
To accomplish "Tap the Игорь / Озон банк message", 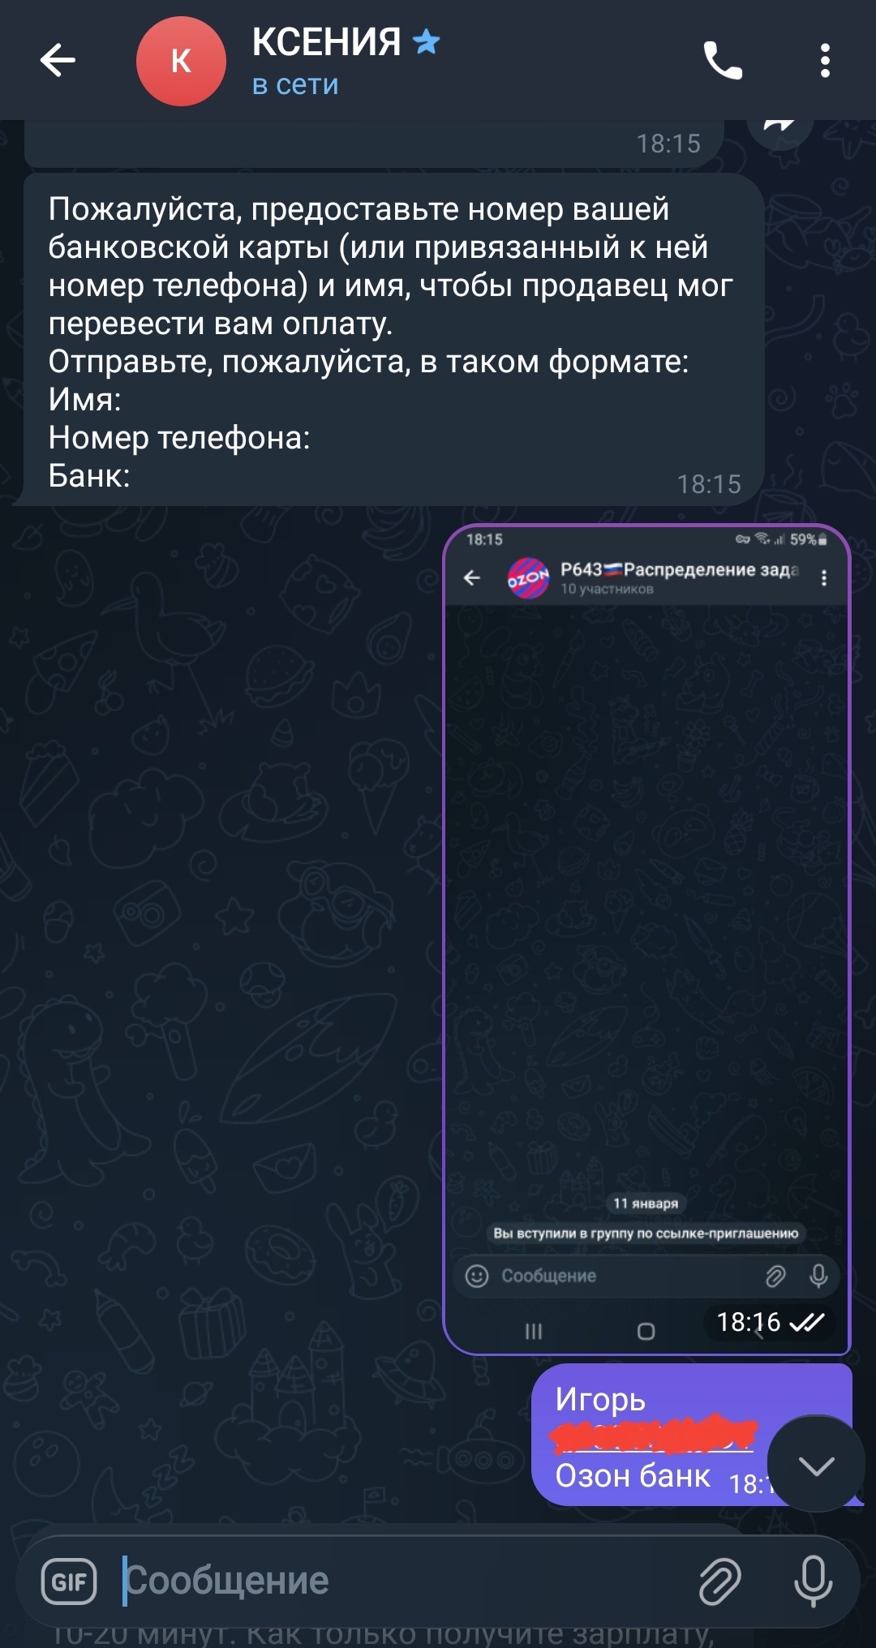I will pos(691,1436).
